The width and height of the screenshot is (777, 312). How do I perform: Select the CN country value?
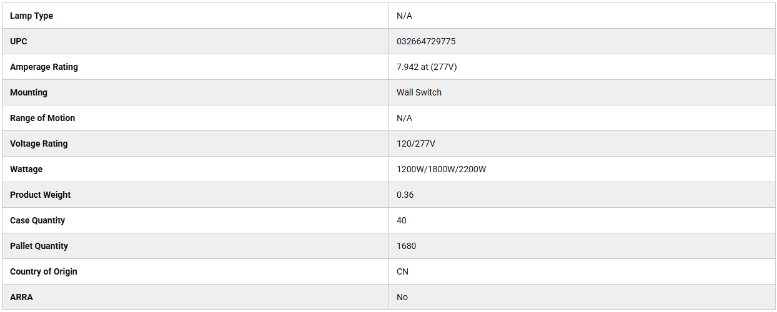point(403,271)
